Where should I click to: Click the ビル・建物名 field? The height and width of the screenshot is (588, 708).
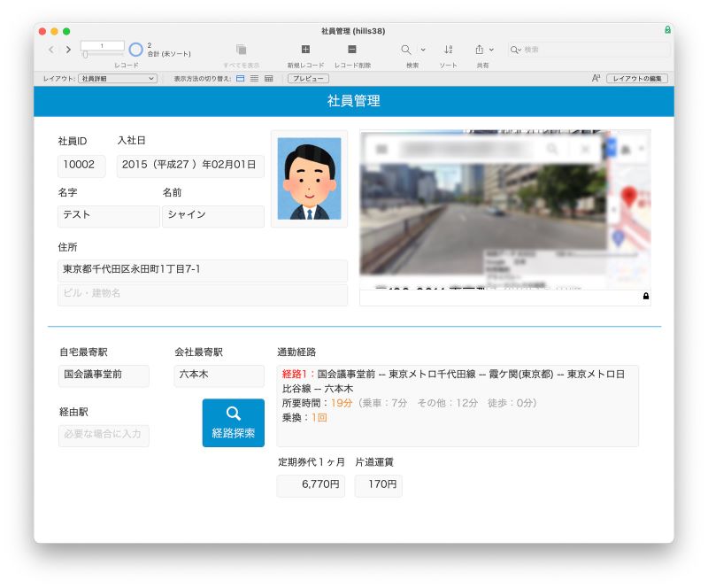point(203,294)
